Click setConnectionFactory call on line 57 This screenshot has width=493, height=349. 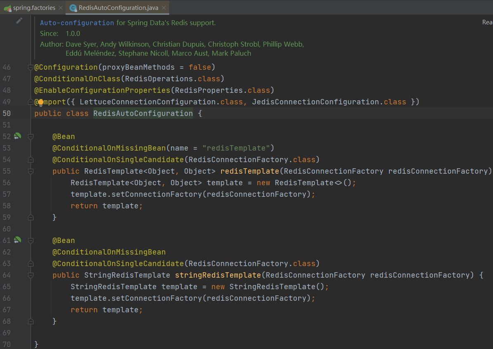(x=157, y=194)
